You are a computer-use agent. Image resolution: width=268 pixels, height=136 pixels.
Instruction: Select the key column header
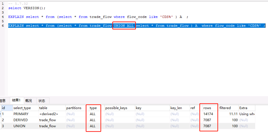(x=153, y=108)
